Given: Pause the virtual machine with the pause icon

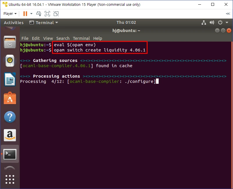Looking at the screenshot, I should coord(25,14).
